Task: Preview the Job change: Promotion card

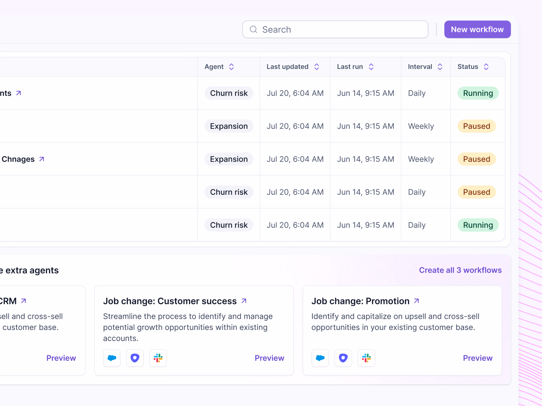Action: pyautogui.click(x=478, y=358)
